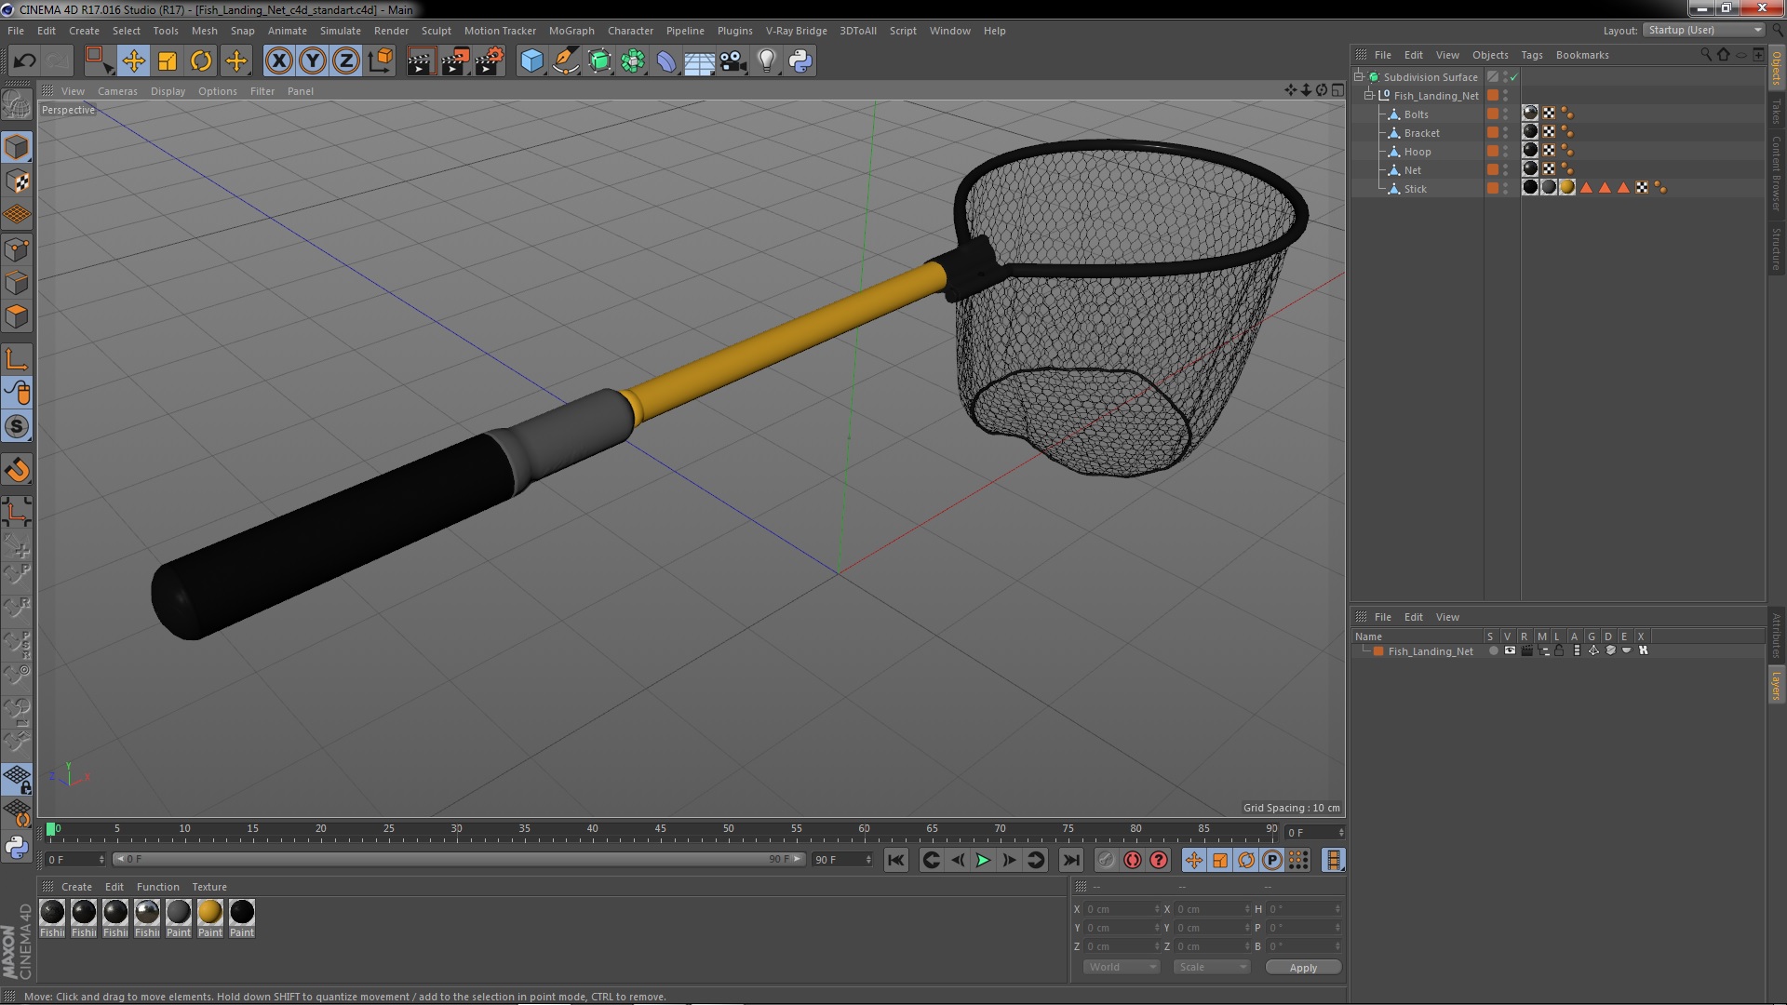Open the Light object icon
Image resolution: width=1787 pixels, height=1005 pixels.
click(766, 61)
